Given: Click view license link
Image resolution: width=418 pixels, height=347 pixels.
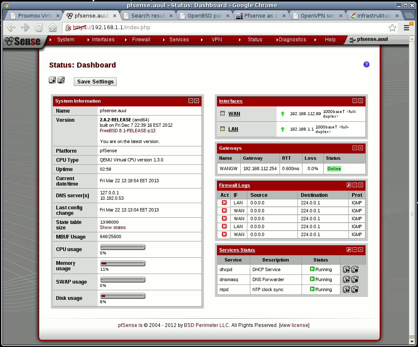Looking at the screenshot, I should (294, 325).
